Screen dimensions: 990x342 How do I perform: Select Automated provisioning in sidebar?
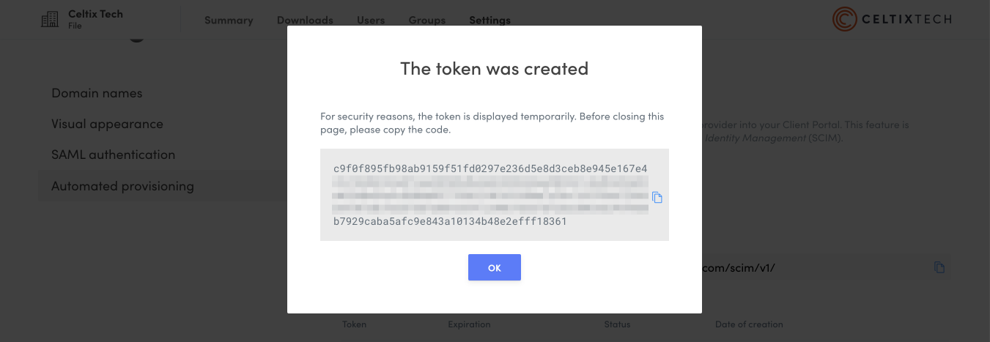[x=122, y=186]
